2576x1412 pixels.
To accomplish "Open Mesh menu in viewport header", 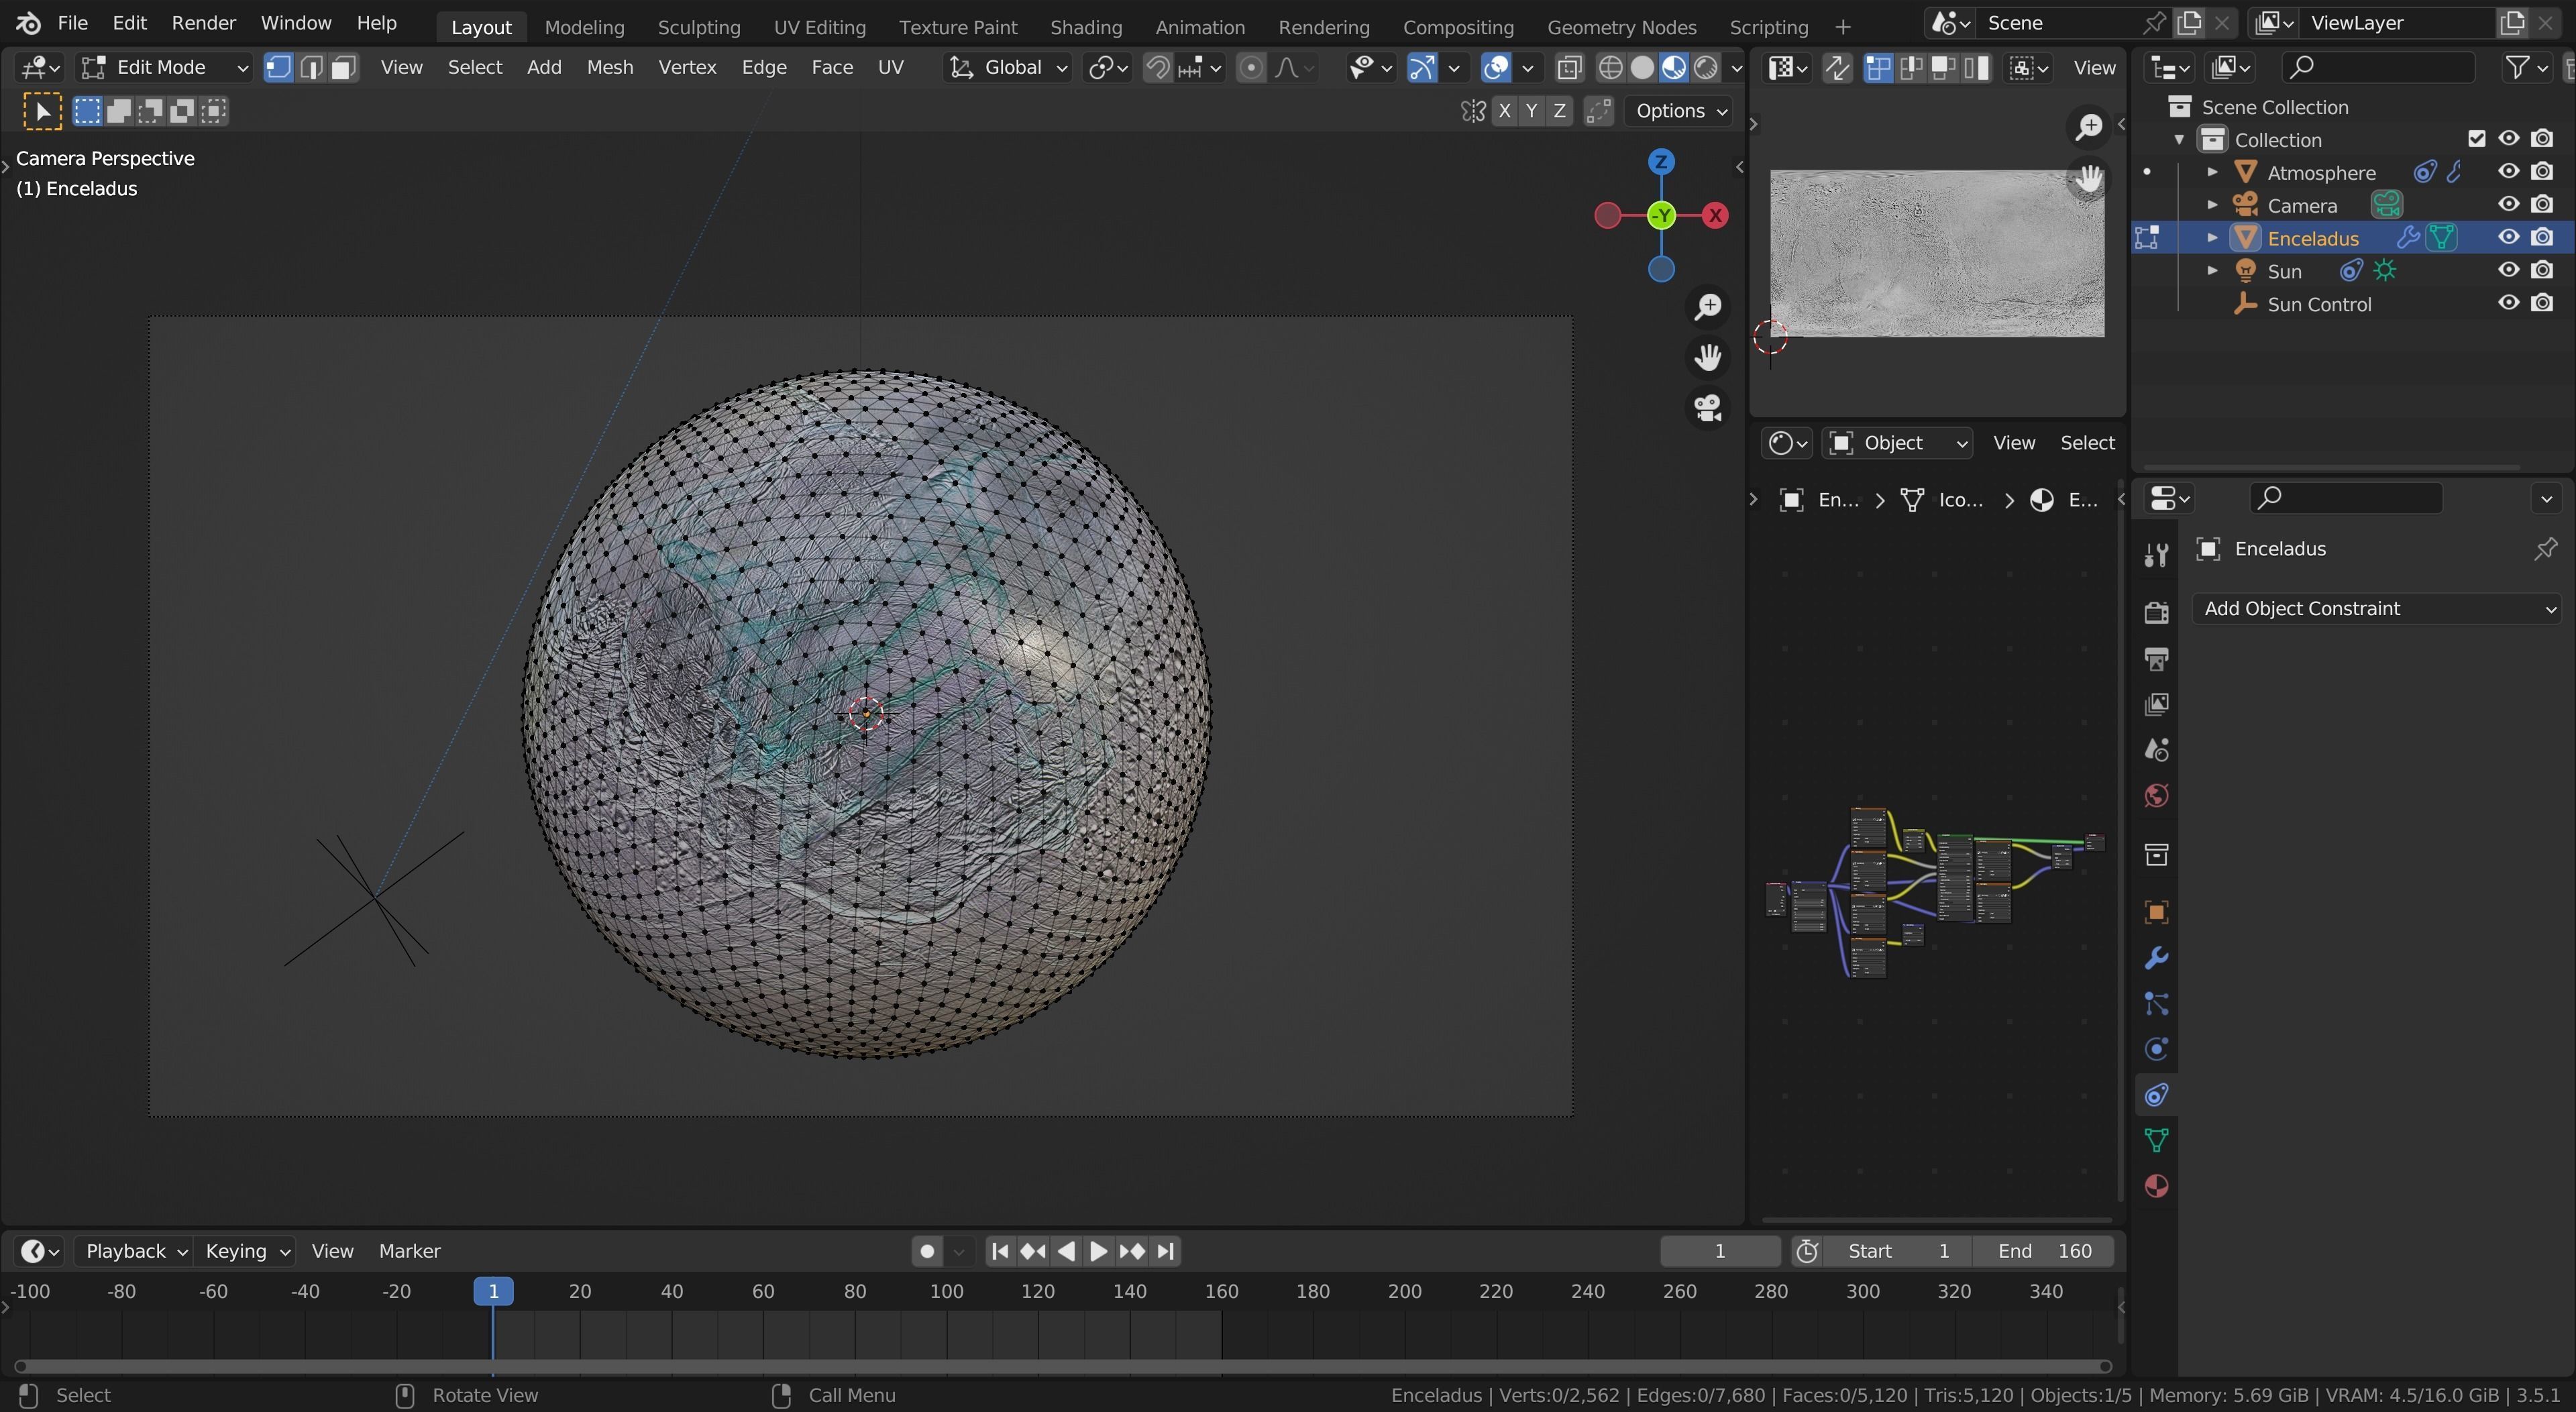I will pos(609,67).
